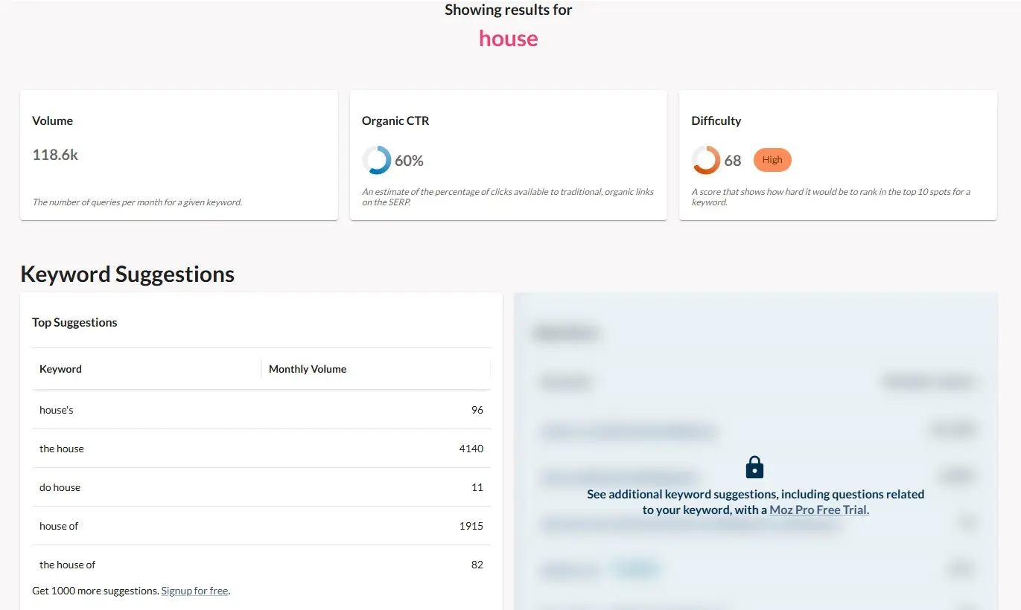1021x610 pixels.
Task: Click the lock icon above suggestion teaser
Action: (754, 466)
